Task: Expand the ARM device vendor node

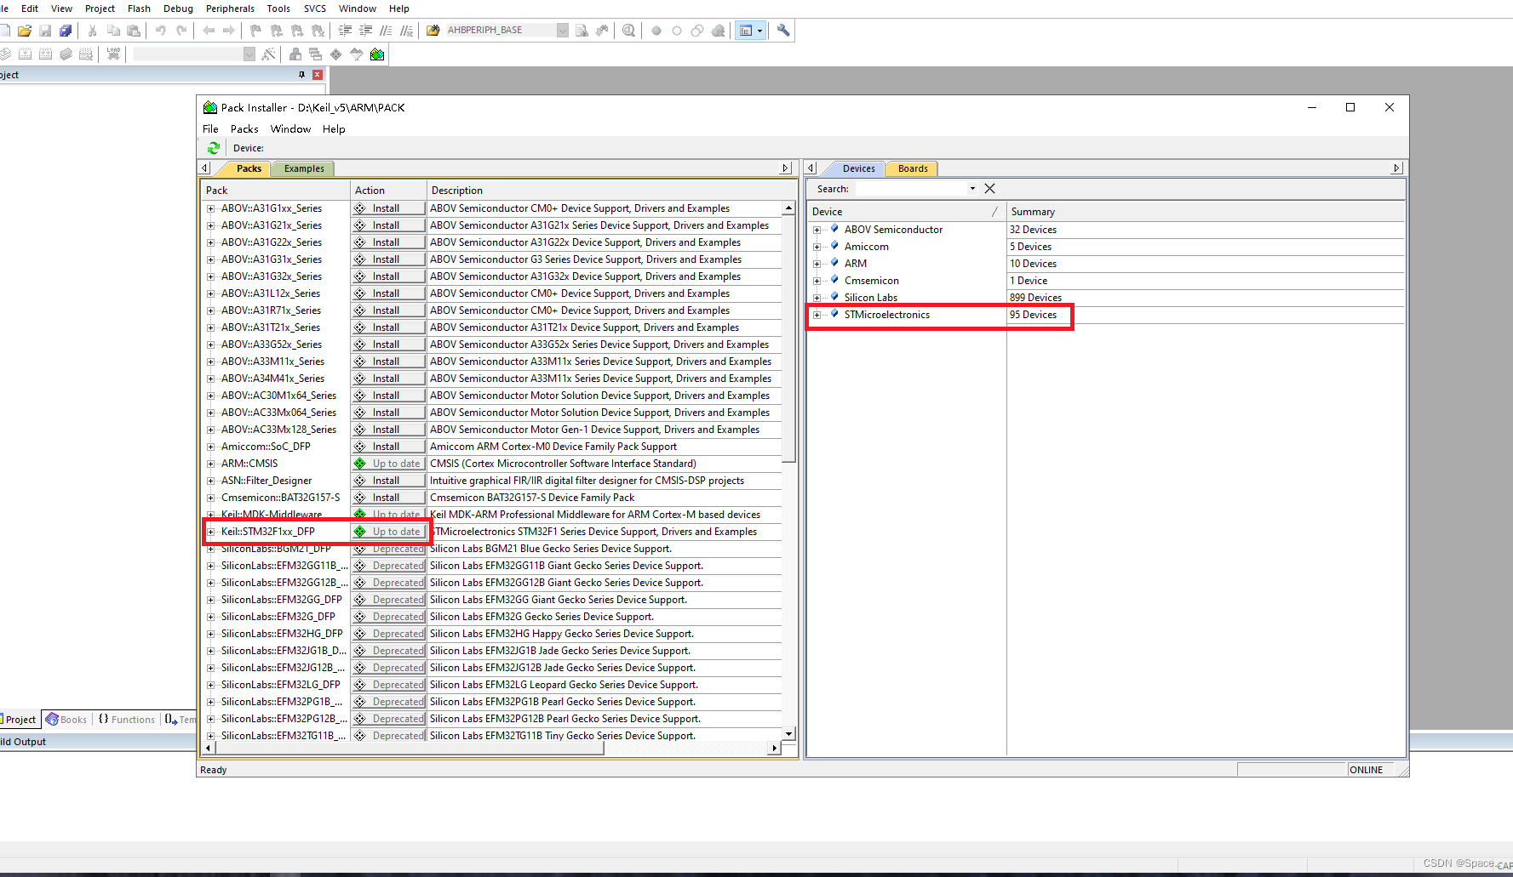Action: (x=817, y=264)
